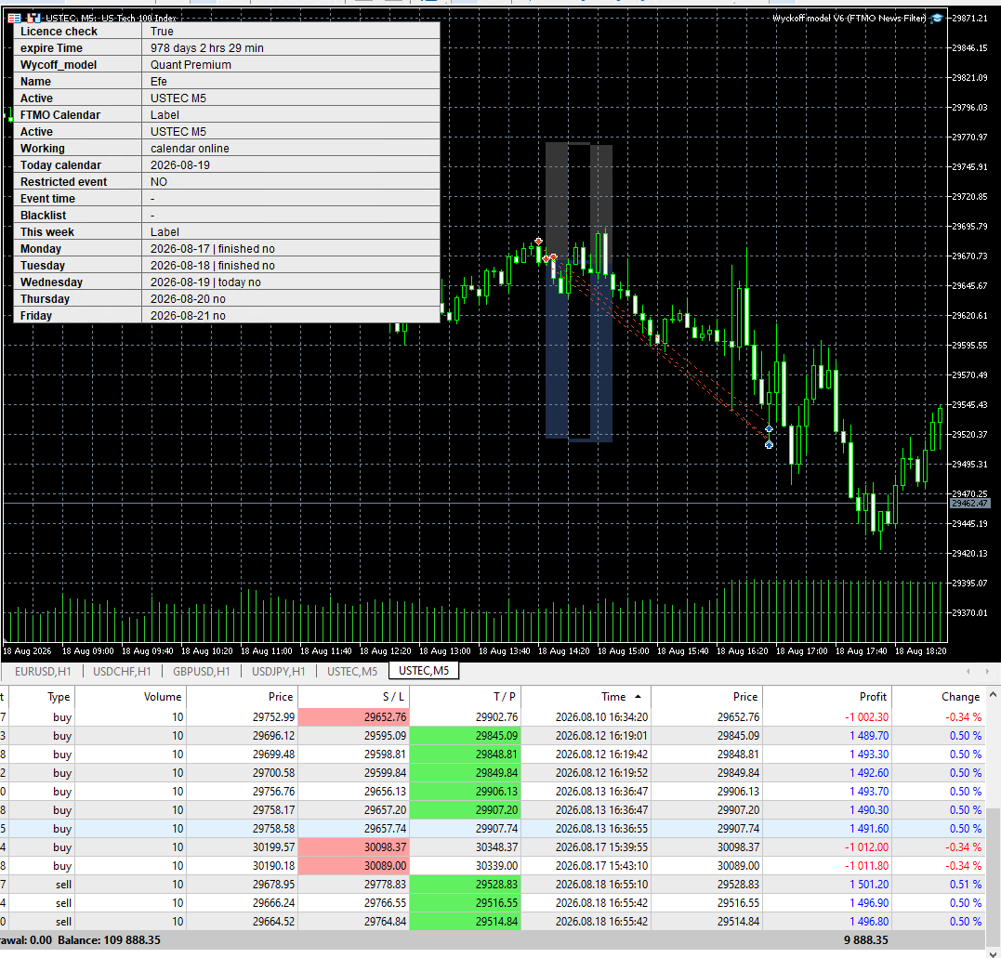
Task: Click the red stop loss cell 30098.37
Action: (x=354, y=846)
